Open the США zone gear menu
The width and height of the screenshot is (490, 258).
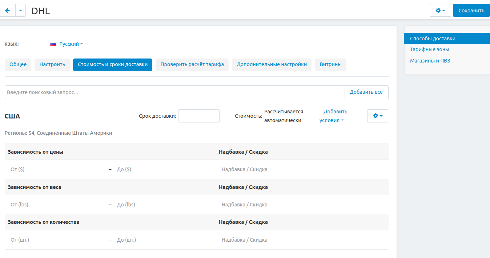377,116
